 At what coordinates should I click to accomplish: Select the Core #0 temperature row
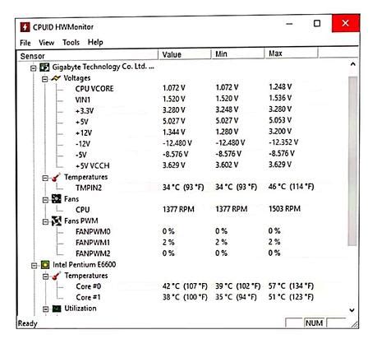pyautogui.click(x=195, y=286)
